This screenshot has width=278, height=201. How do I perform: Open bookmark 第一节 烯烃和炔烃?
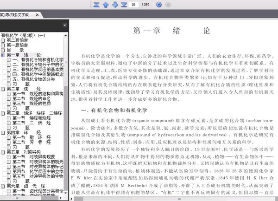(32, 118)
